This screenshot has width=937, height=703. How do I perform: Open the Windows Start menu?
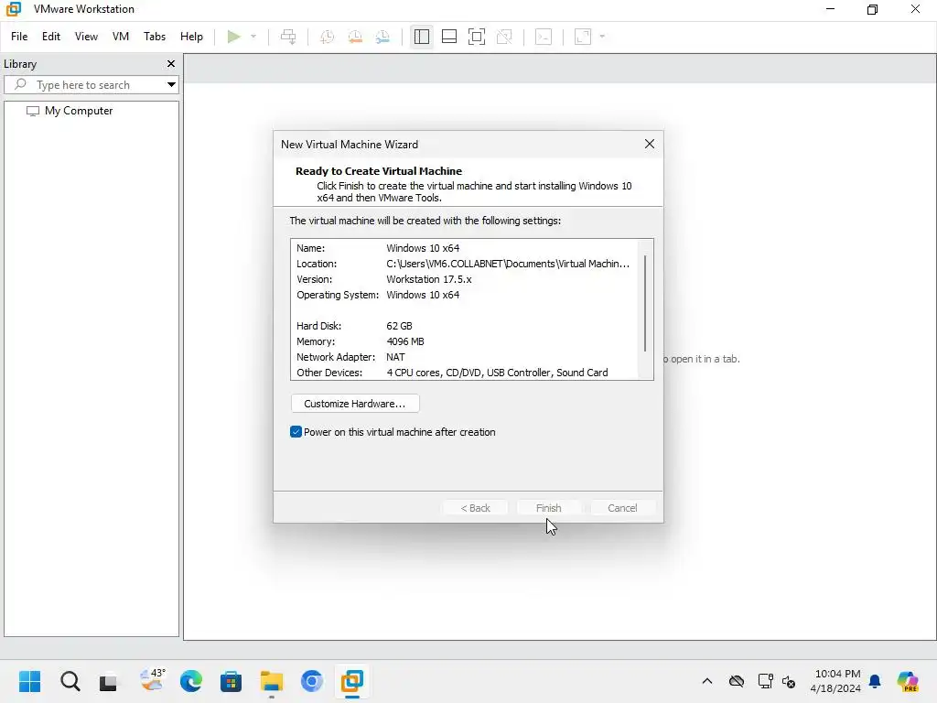(x=29, y=681)
